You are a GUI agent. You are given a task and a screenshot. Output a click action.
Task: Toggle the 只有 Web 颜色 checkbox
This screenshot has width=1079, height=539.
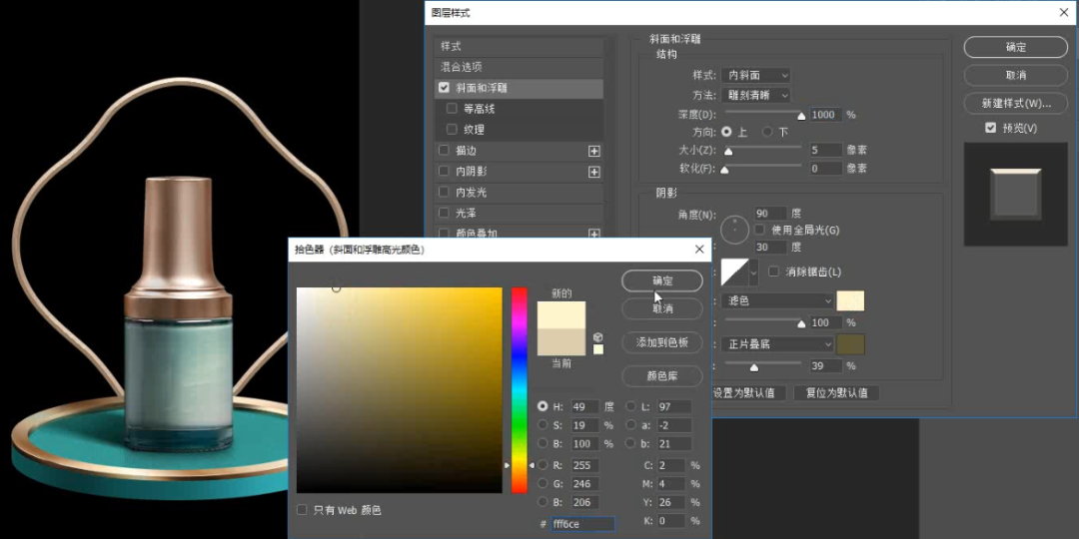pos(303,510)
